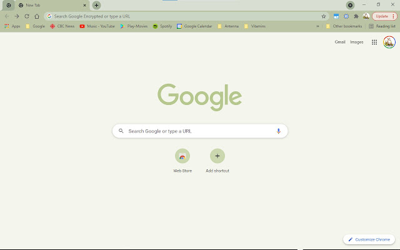This screenshot has height=250, width=400.
Task: Open Customize Chrome
Action: (x=369, y=239)
